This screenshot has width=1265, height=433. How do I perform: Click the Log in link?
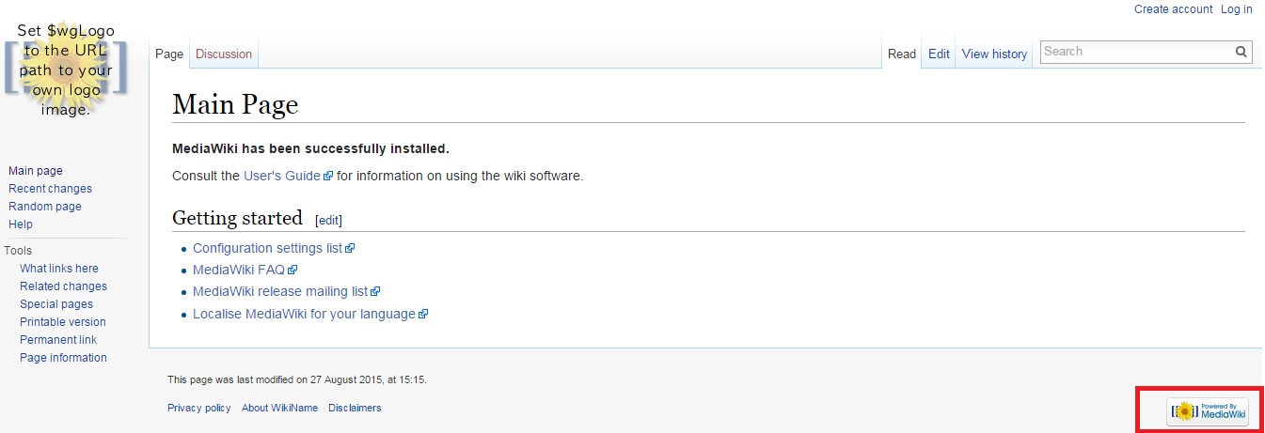click(x=1236, y=9)
